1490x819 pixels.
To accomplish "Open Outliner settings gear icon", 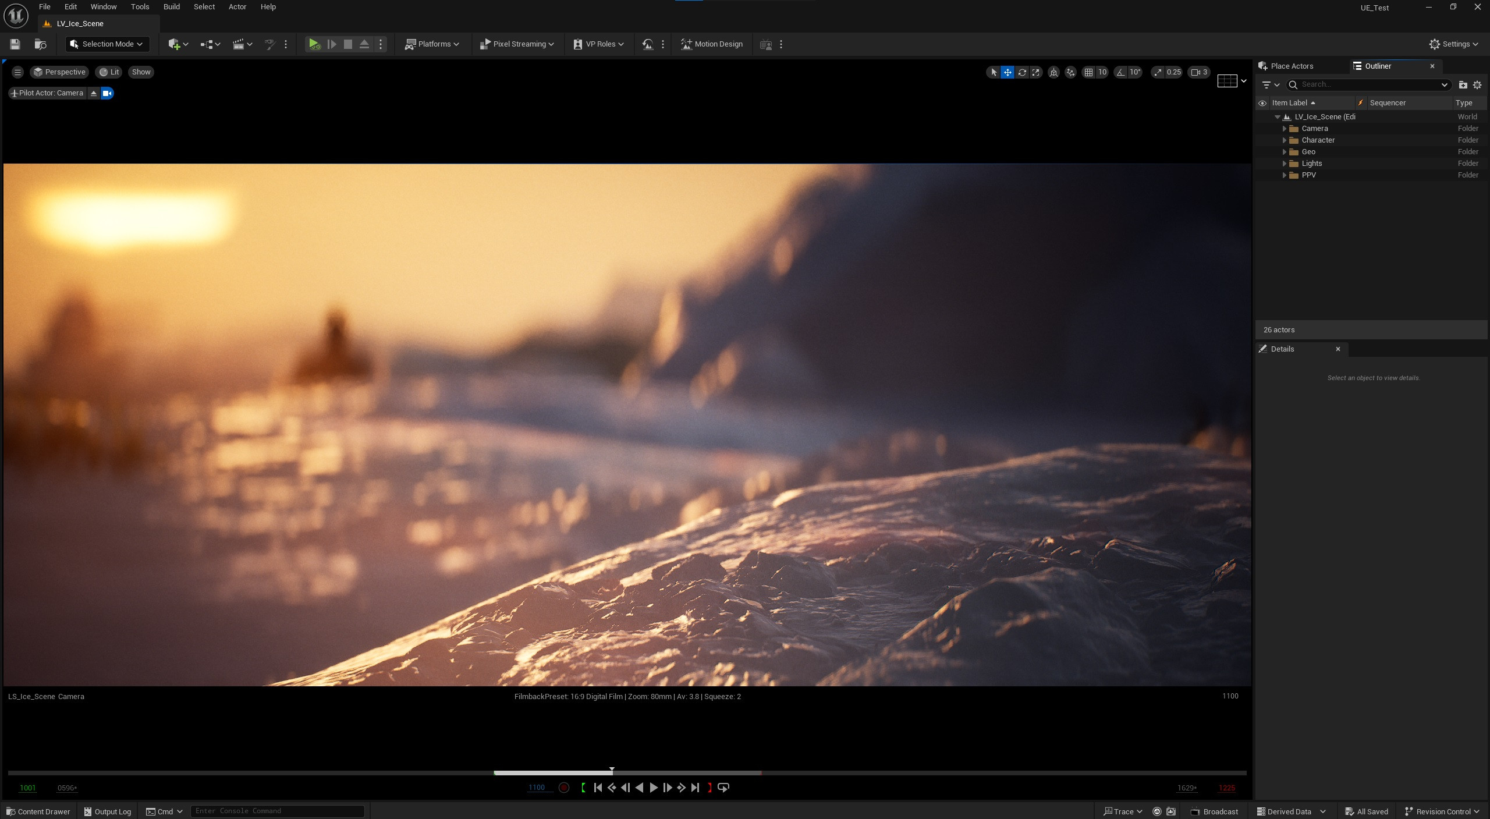I will [1477, 85].
